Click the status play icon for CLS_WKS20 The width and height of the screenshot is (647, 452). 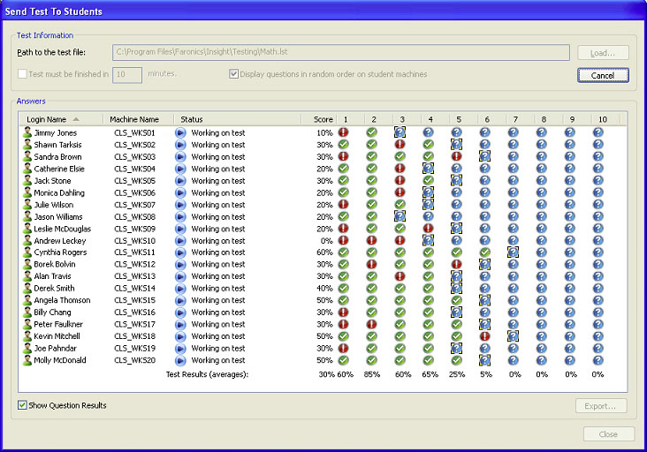[180, 360]
